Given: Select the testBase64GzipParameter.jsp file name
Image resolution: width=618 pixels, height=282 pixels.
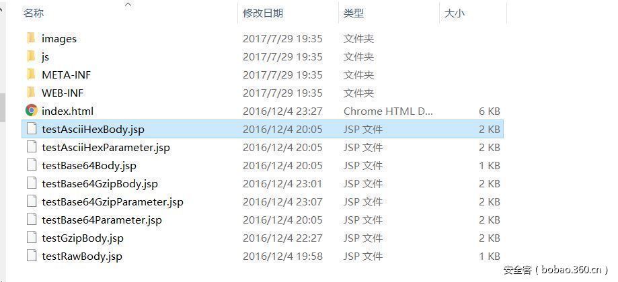Looking at the screenshot, I should [x=112, y=202].
